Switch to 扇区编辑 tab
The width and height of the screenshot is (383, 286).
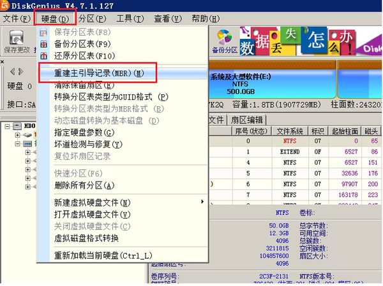click(246, 120)
